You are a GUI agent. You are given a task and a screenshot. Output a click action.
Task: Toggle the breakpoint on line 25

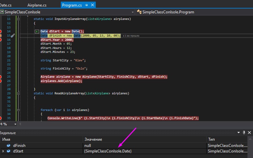[x=0, y=77]
